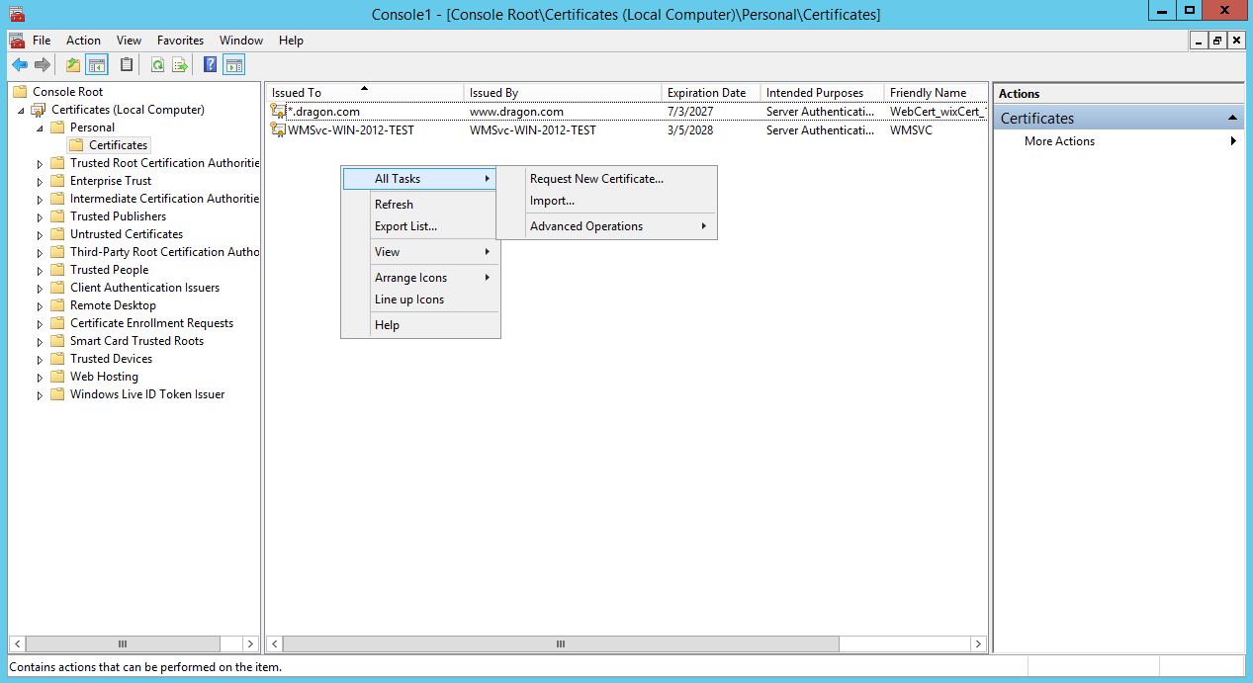Click the Paste clipboard toolbar icon
1253x683 pixels.
(x=126, y=65)
